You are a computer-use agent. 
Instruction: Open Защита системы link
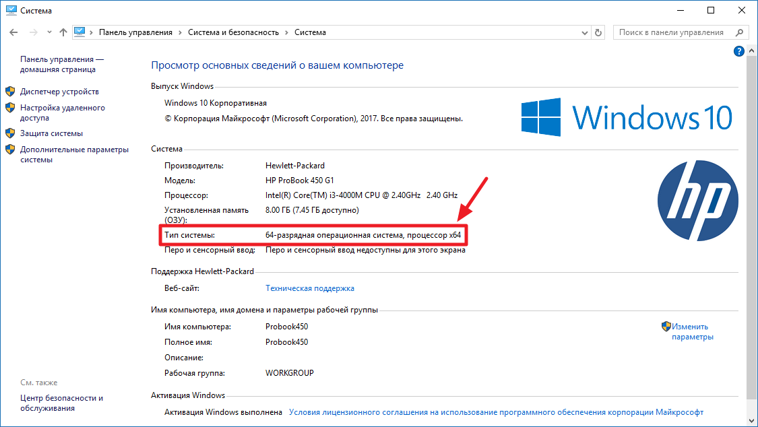click(x=51, y=133)
